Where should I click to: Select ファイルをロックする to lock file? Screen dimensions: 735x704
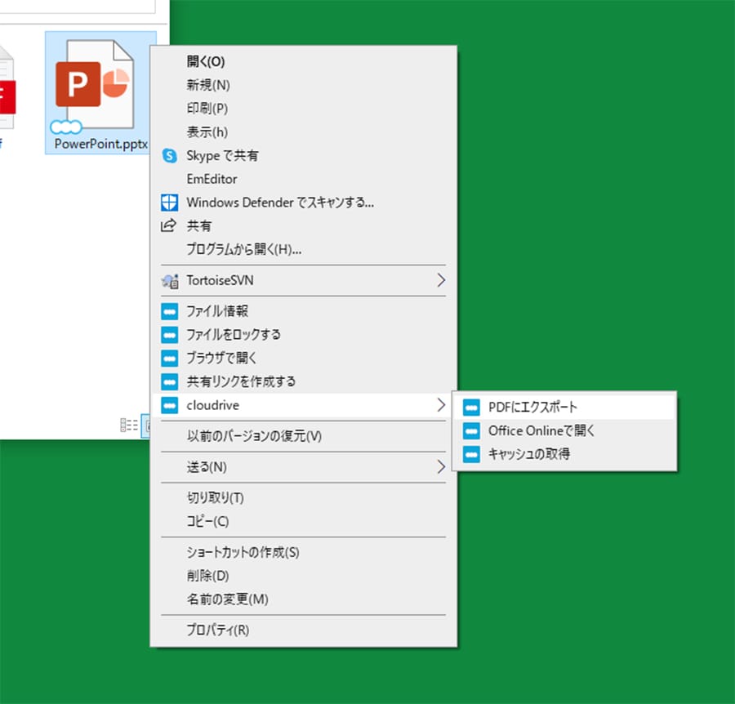click(303, 335)
